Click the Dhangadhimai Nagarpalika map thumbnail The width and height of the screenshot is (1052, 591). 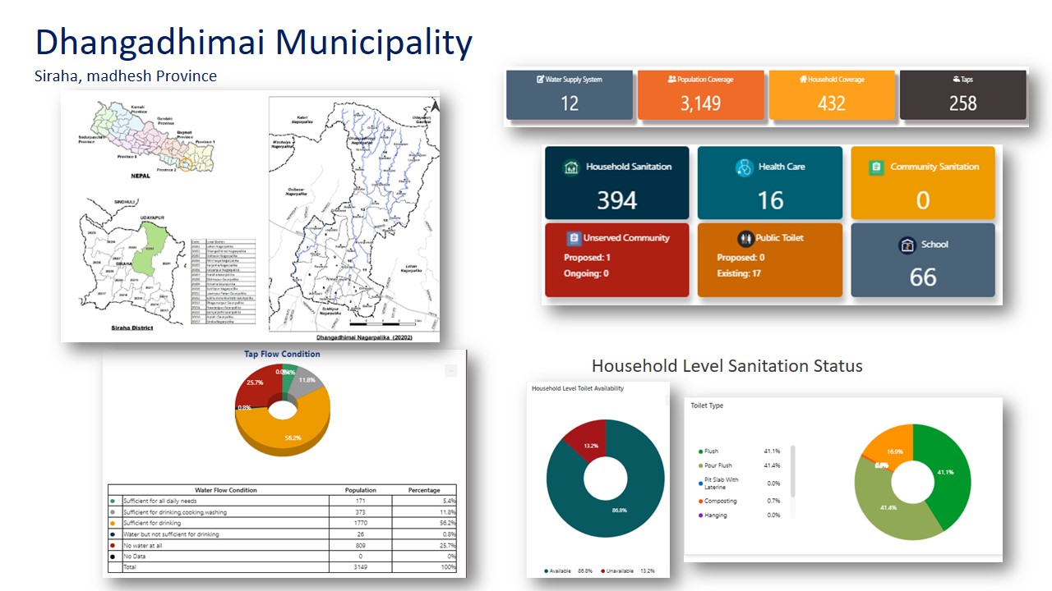[x=353, y=218]
